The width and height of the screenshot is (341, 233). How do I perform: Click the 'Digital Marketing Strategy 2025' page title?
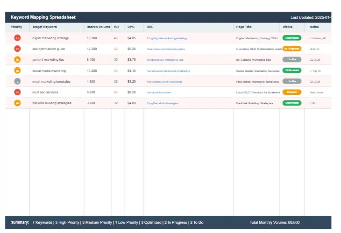pyautogui.click(x=257, y=38)
